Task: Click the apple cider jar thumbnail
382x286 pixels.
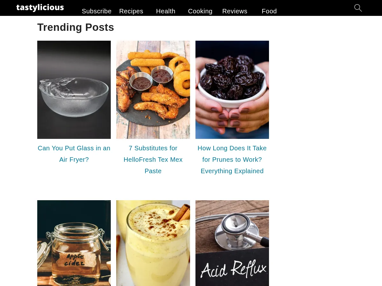Action: [74, 243]
